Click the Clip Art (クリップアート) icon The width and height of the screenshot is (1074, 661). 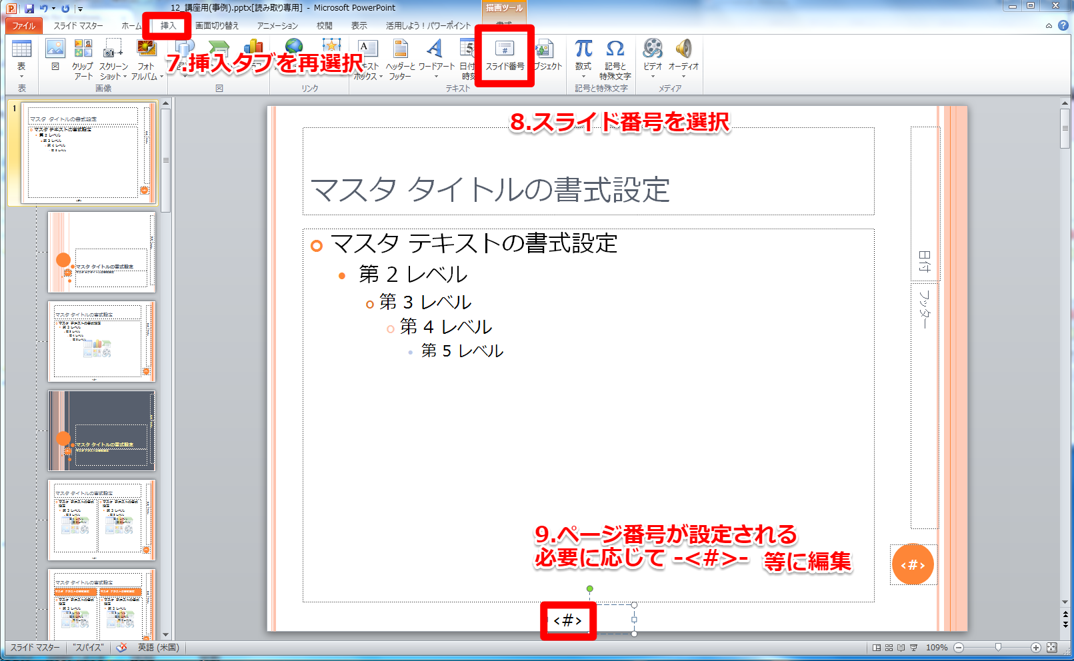coord(83,50)
